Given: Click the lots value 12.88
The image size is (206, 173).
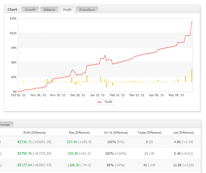Looking at the screenshot, I should click(x=177, y=165).
